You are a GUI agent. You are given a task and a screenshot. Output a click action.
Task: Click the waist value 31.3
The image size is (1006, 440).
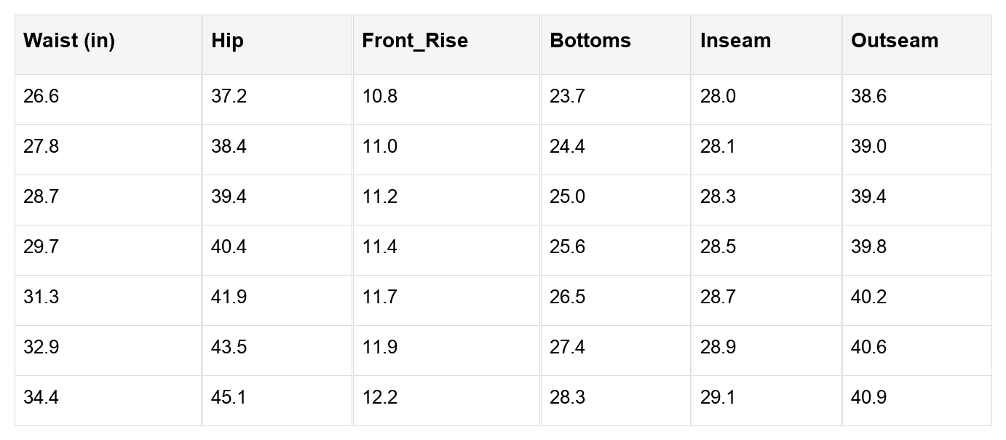(x=41, y=297)
